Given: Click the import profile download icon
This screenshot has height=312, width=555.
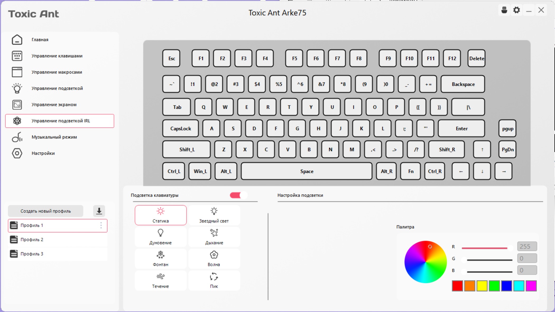Looking at the screenshot, I should [99, 211].
